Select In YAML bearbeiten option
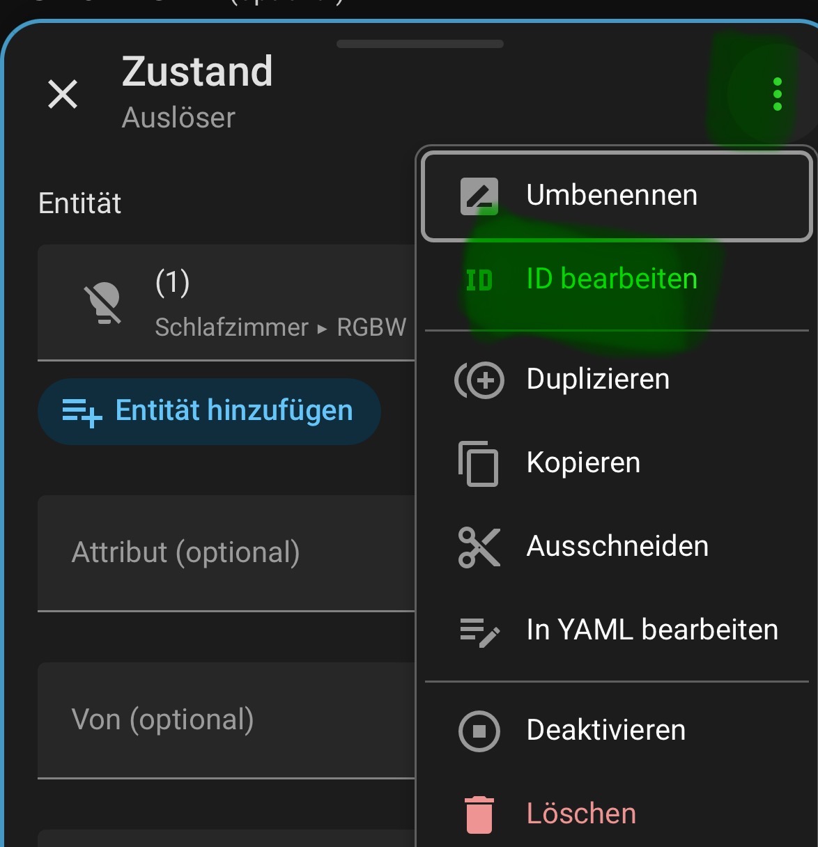The width and height of the screenshot is (818, 847). 652,630
